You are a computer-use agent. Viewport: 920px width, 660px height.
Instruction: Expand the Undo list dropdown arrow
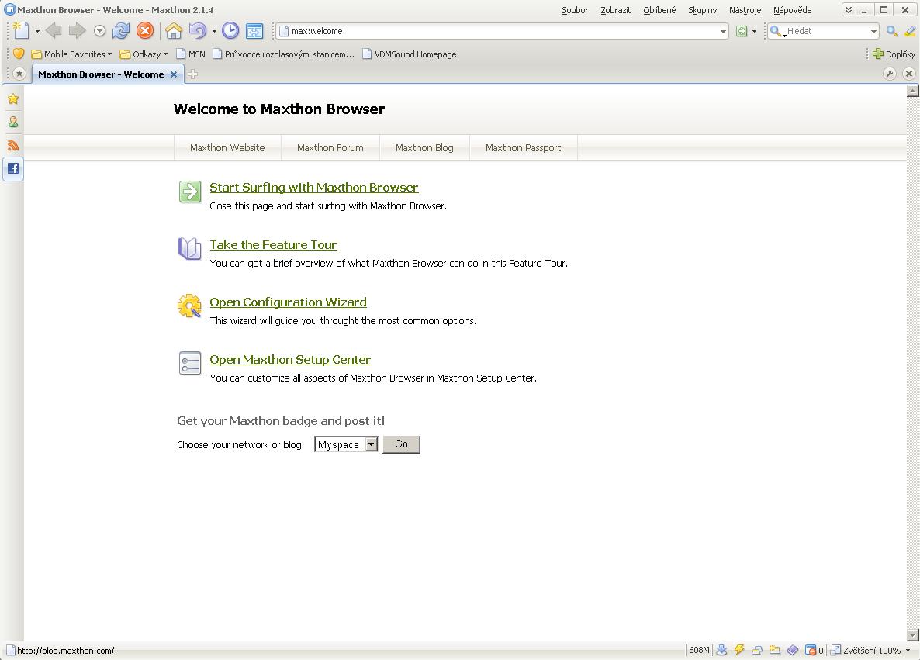coord(214,31)
